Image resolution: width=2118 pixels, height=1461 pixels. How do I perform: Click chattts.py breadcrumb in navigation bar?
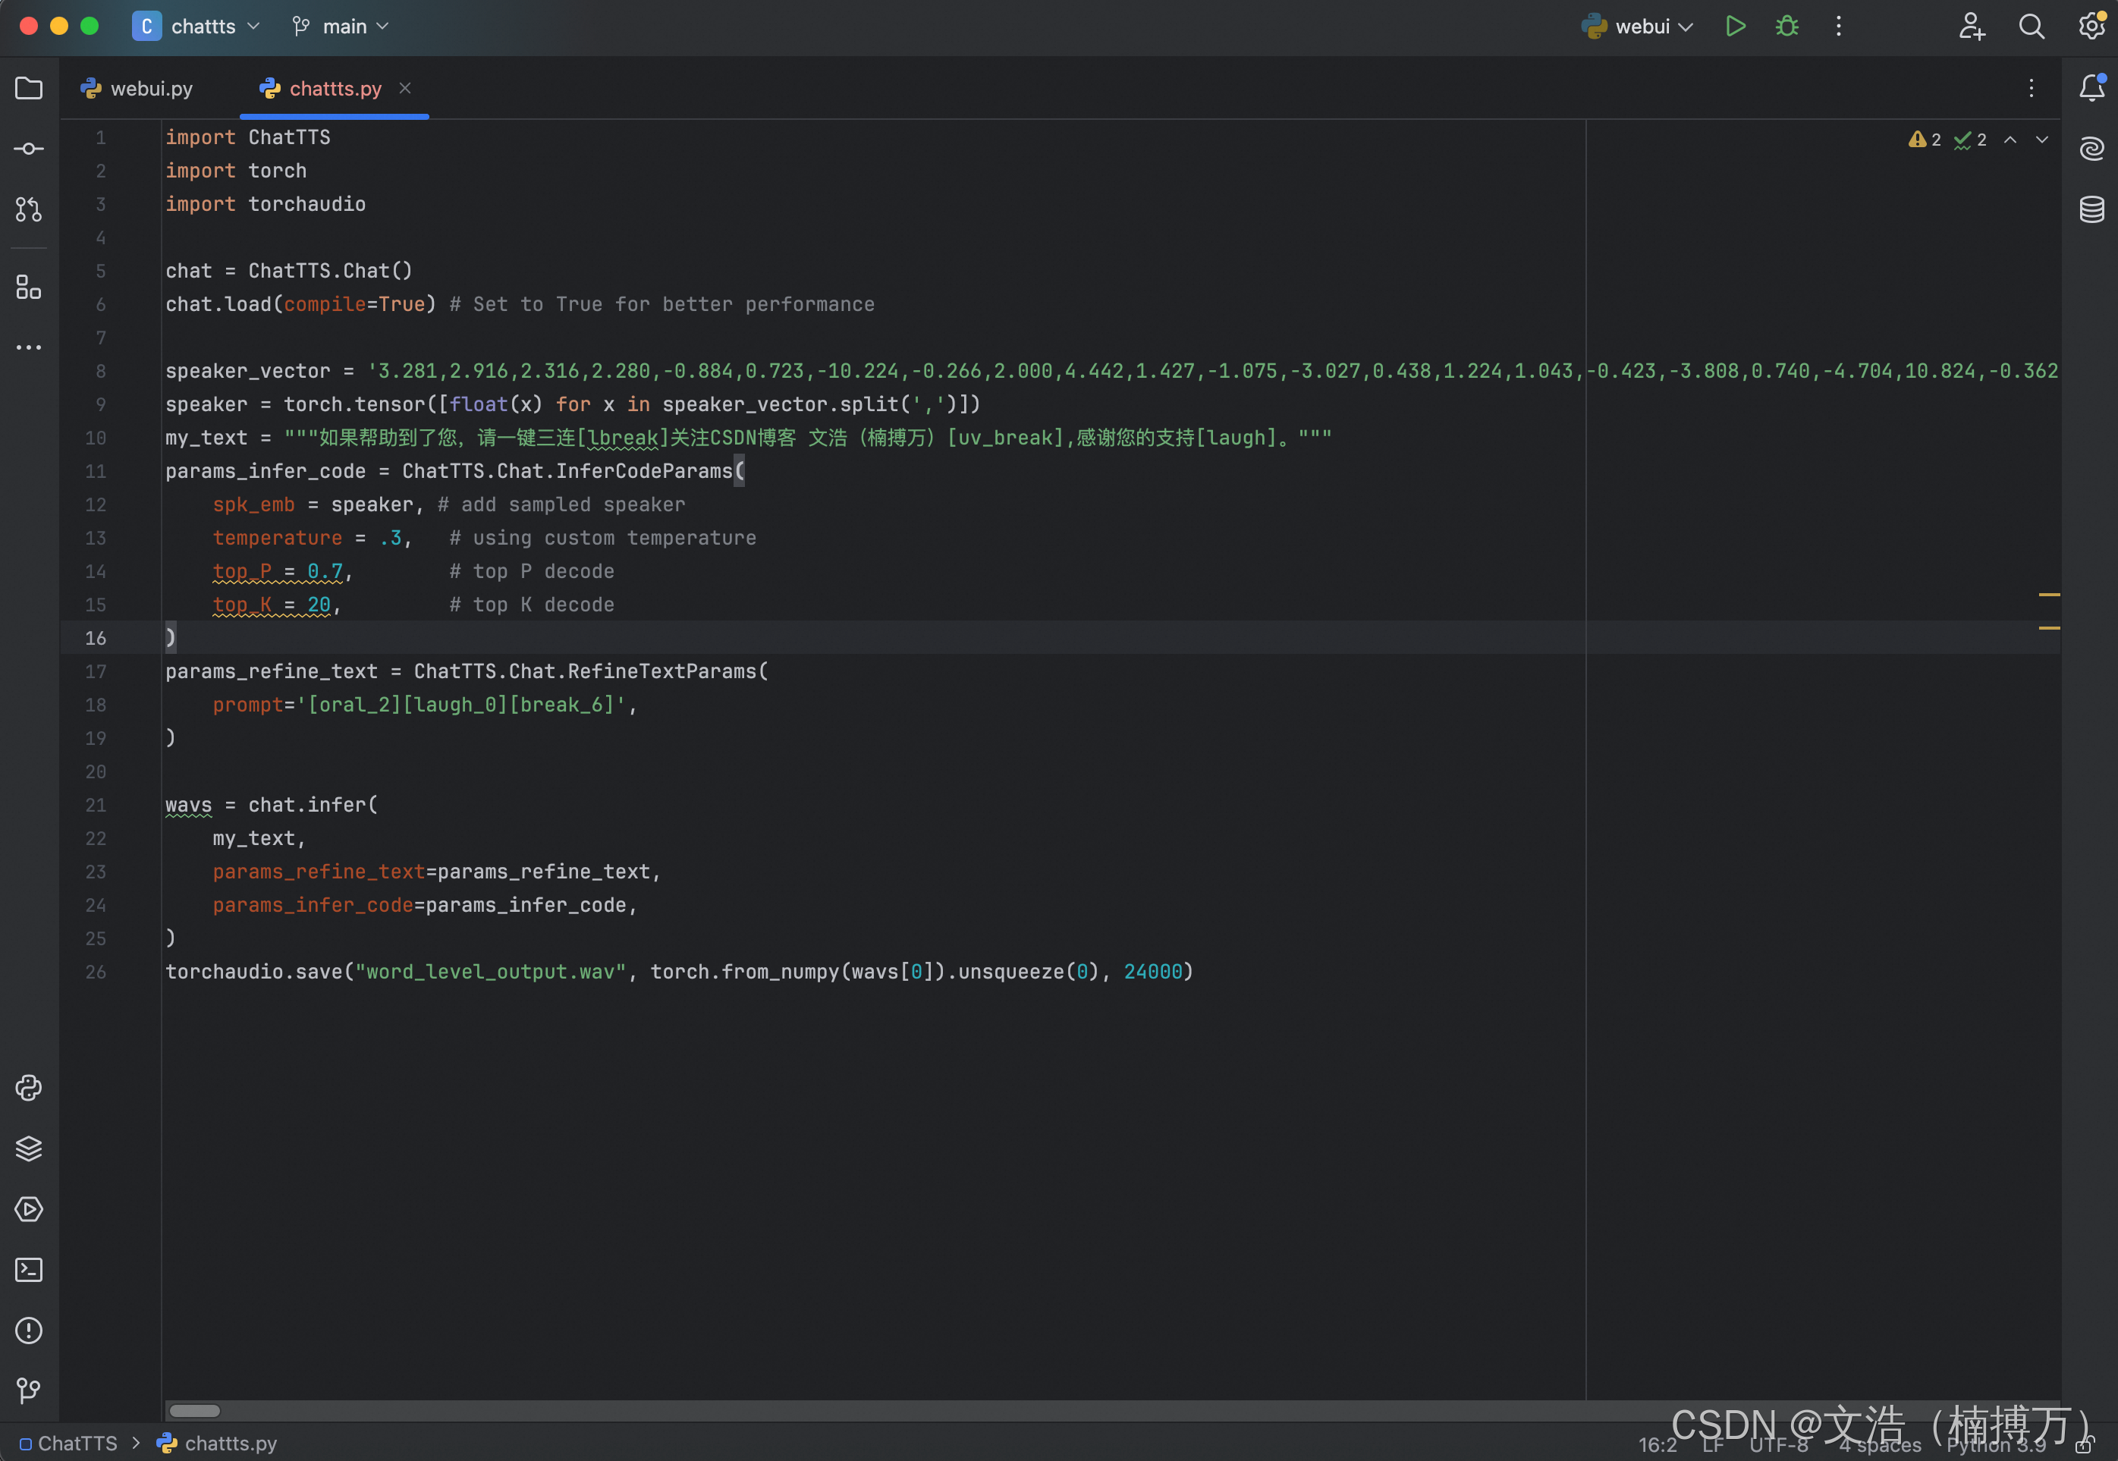(x=217, y=1444)
